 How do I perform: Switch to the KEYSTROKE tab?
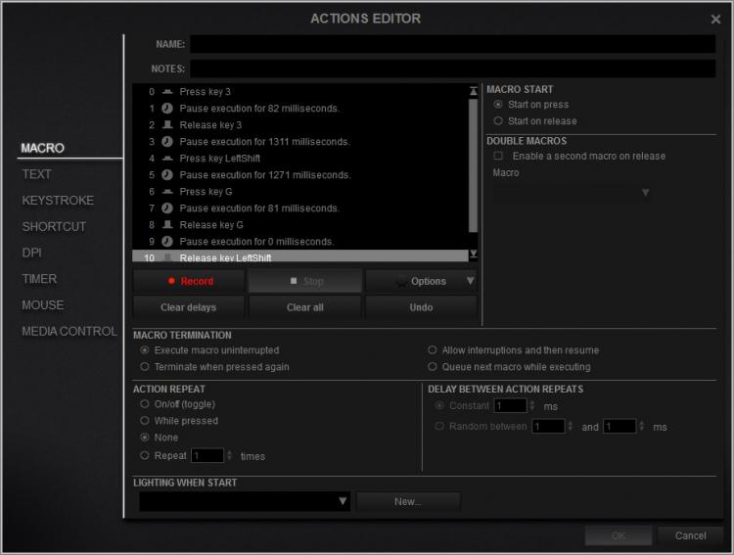point(58,201)
